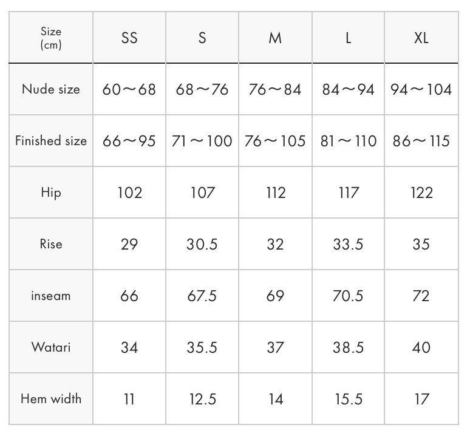Select the XL size column header

click(421, 38)
